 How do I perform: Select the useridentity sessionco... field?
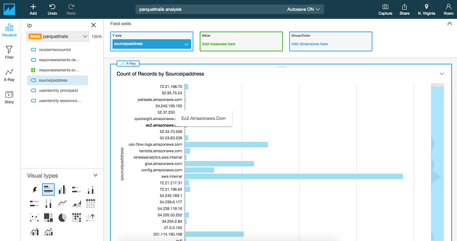click(x=58, y=101)
